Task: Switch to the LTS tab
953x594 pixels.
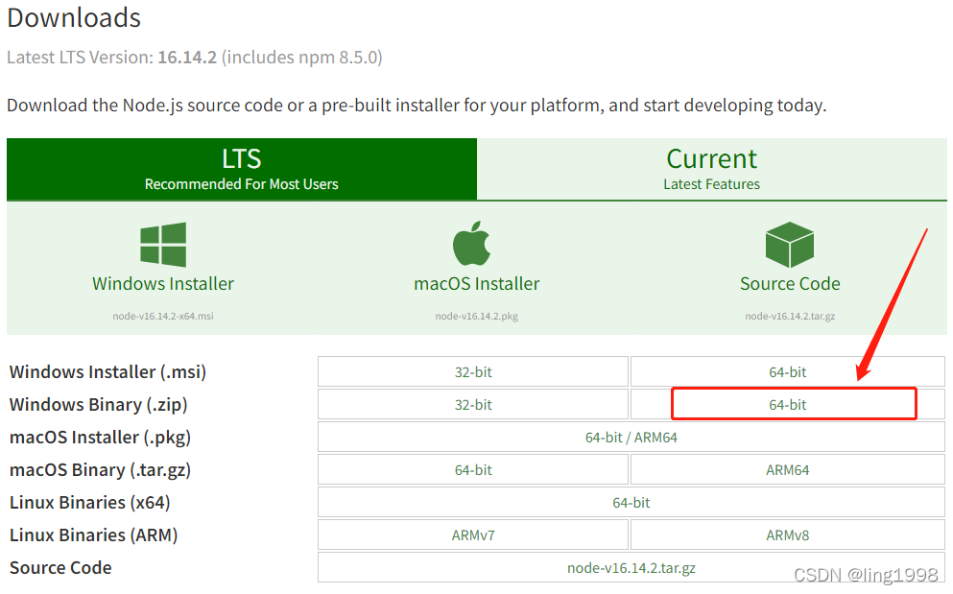Action: coord(242,169)
